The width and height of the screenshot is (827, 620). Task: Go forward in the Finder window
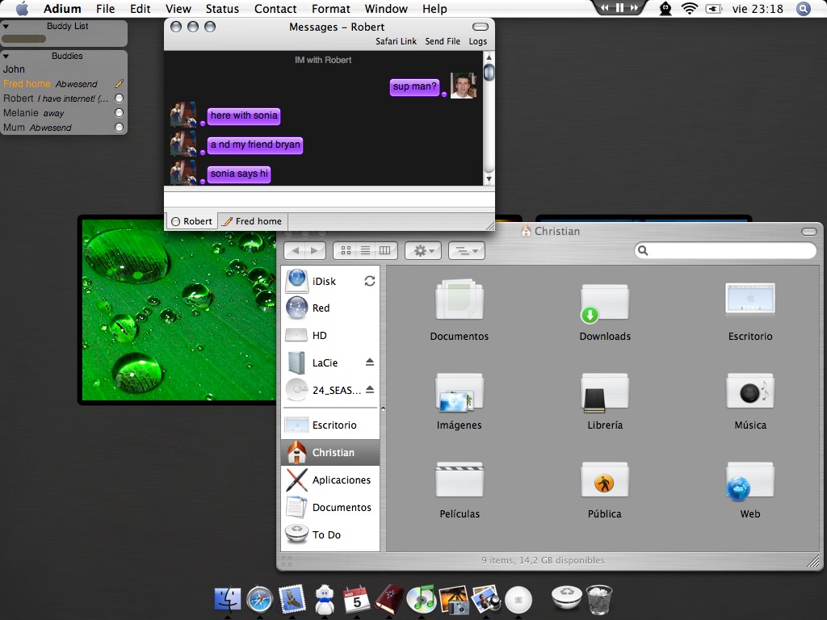tap(316, 250)
